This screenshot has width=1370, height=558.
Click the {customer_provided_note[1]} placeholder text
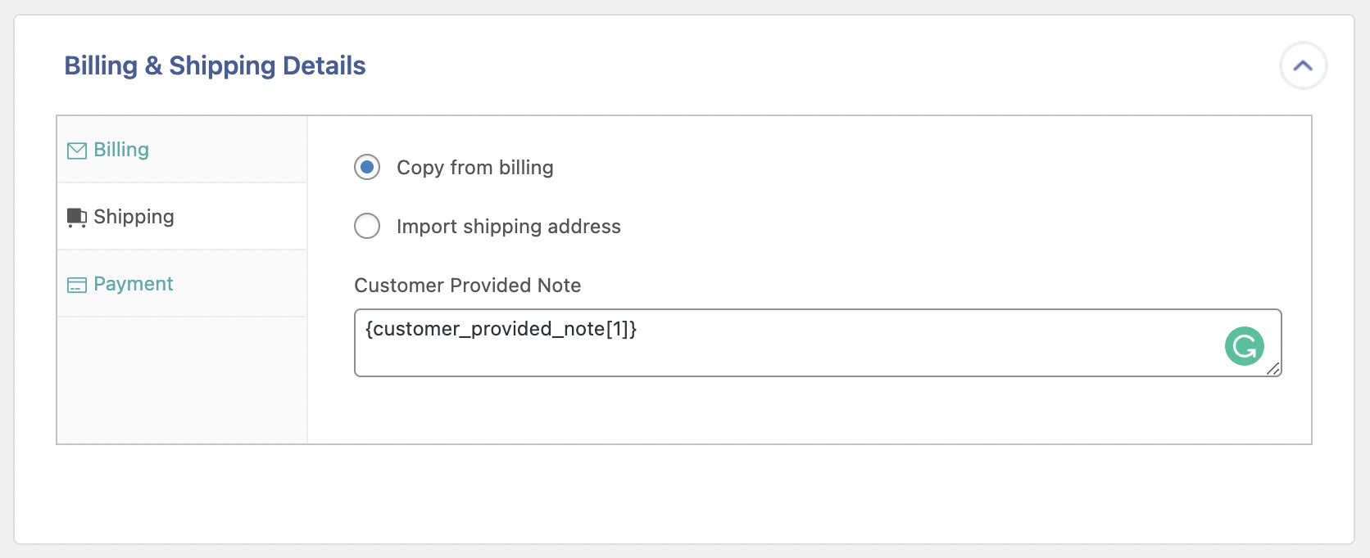click(x=501, y=329)
